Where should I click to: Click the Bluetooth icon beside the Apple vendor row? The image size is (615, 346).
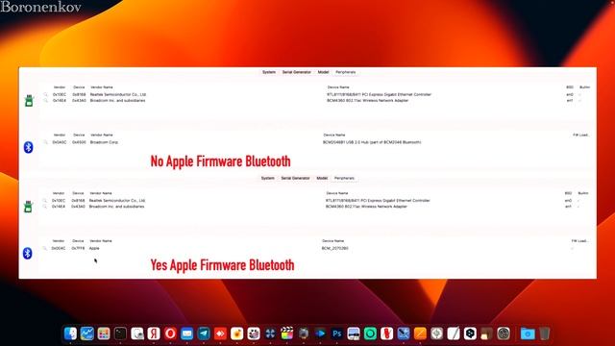coord(27,253)
